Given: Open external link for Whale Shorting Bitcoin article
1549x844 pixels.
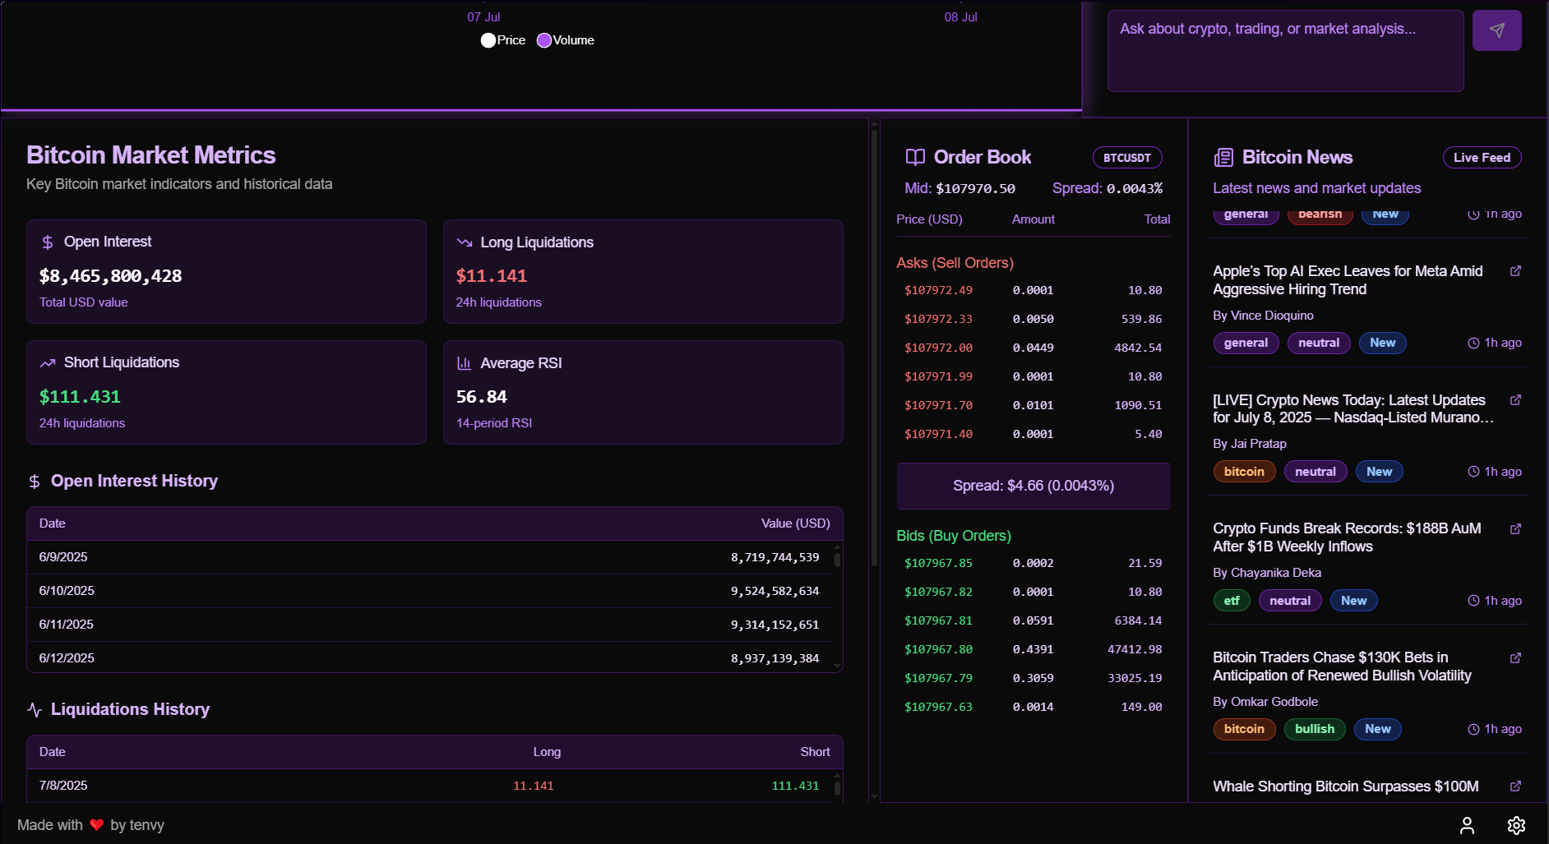Looking at the screenshot, I should click(x=1515, y=786).
